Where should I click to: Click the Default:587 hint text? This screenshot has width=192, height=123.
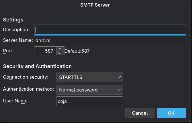point(77,51)
